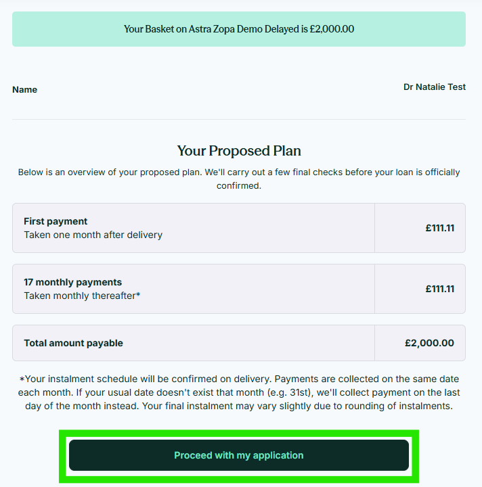The image size is (482, 487).
Task: Click Proceed with my application button
Action: tap(239, 455)
